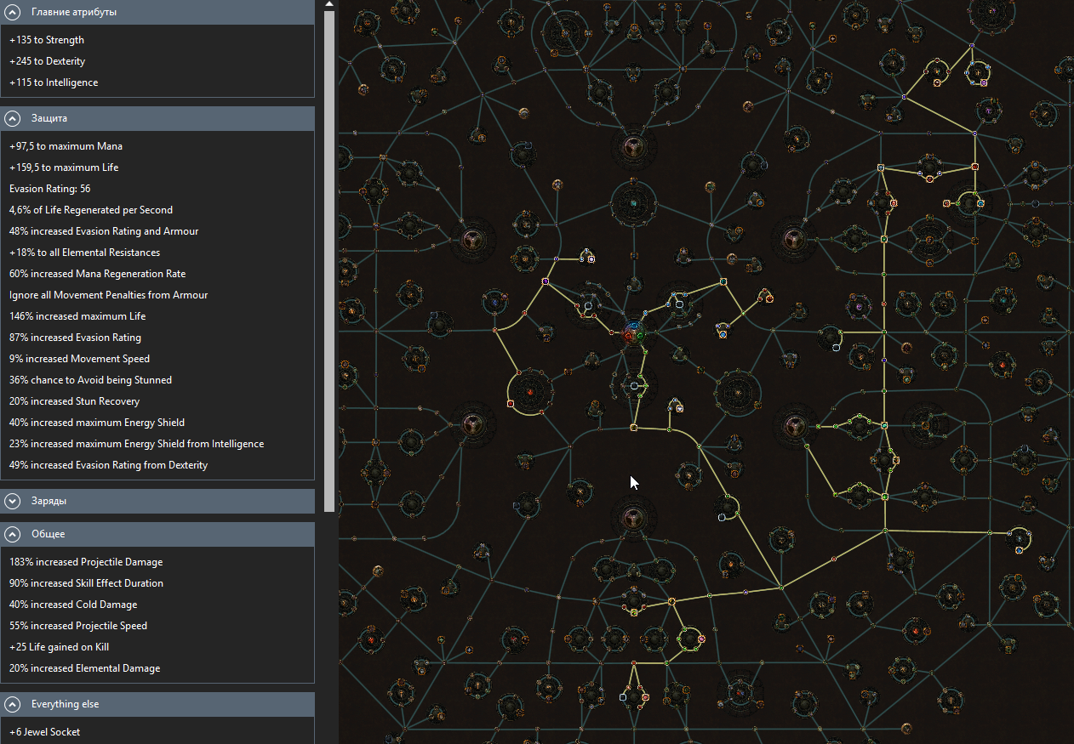Image resolution: width=1074 pixels, height=744 pixels.
Task: Click the +97,5 to maximum Mana stat
Action: [66, 146]
